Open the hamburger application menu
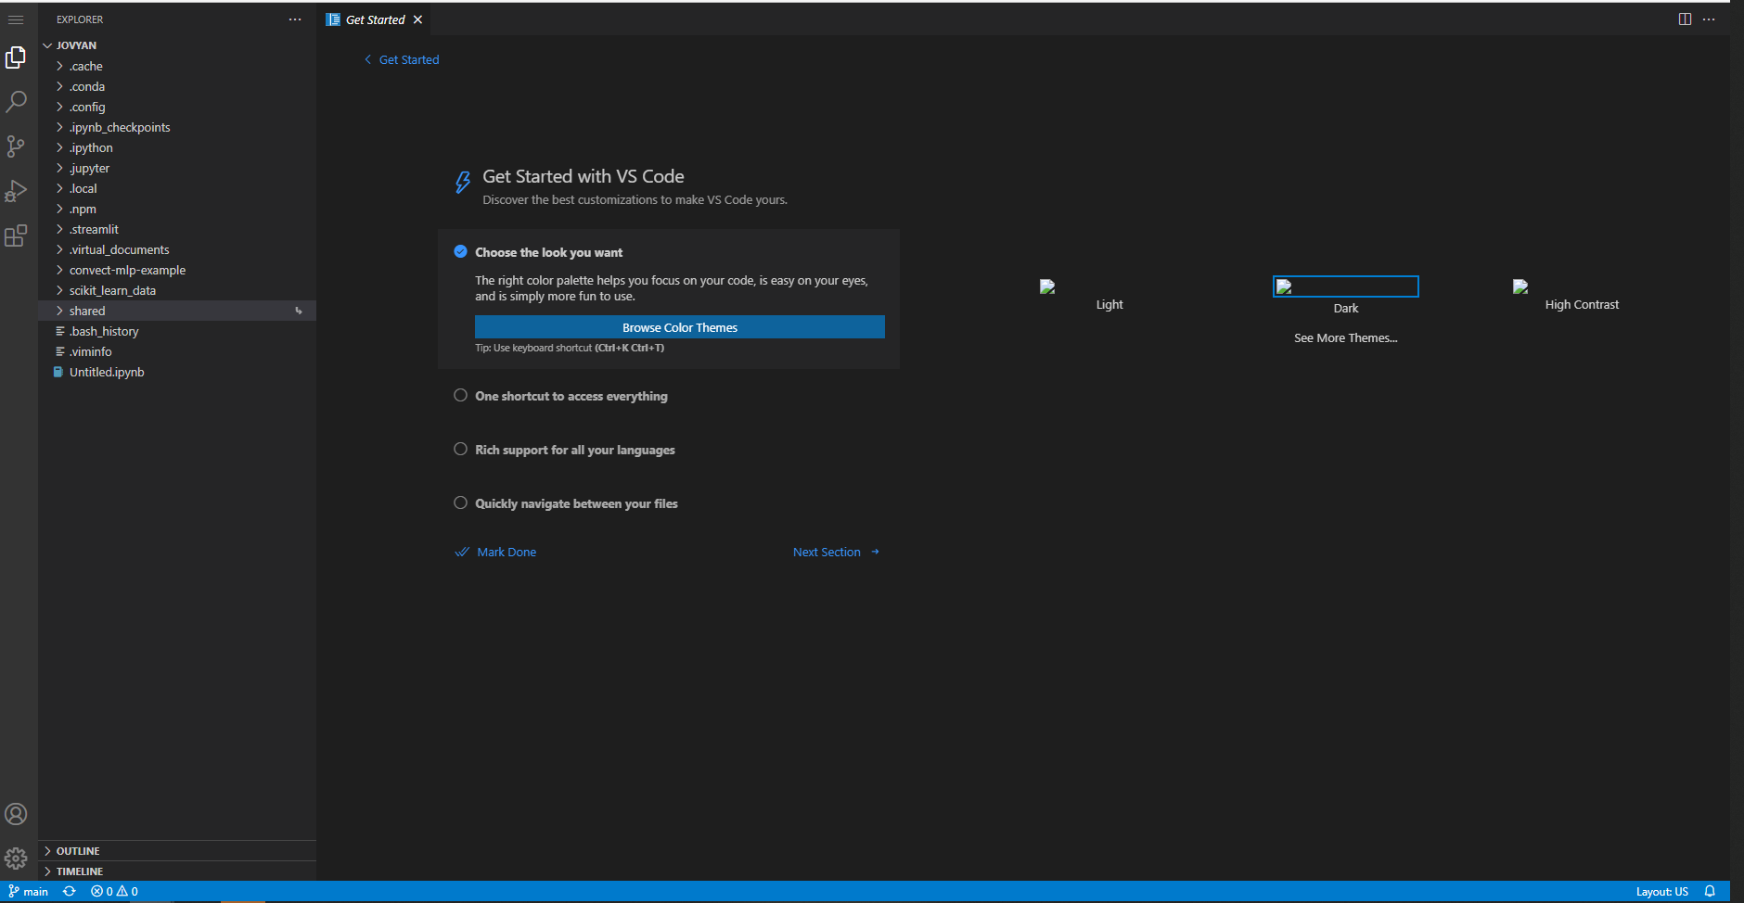This screenshot has height=903, width=1744. 16,19
